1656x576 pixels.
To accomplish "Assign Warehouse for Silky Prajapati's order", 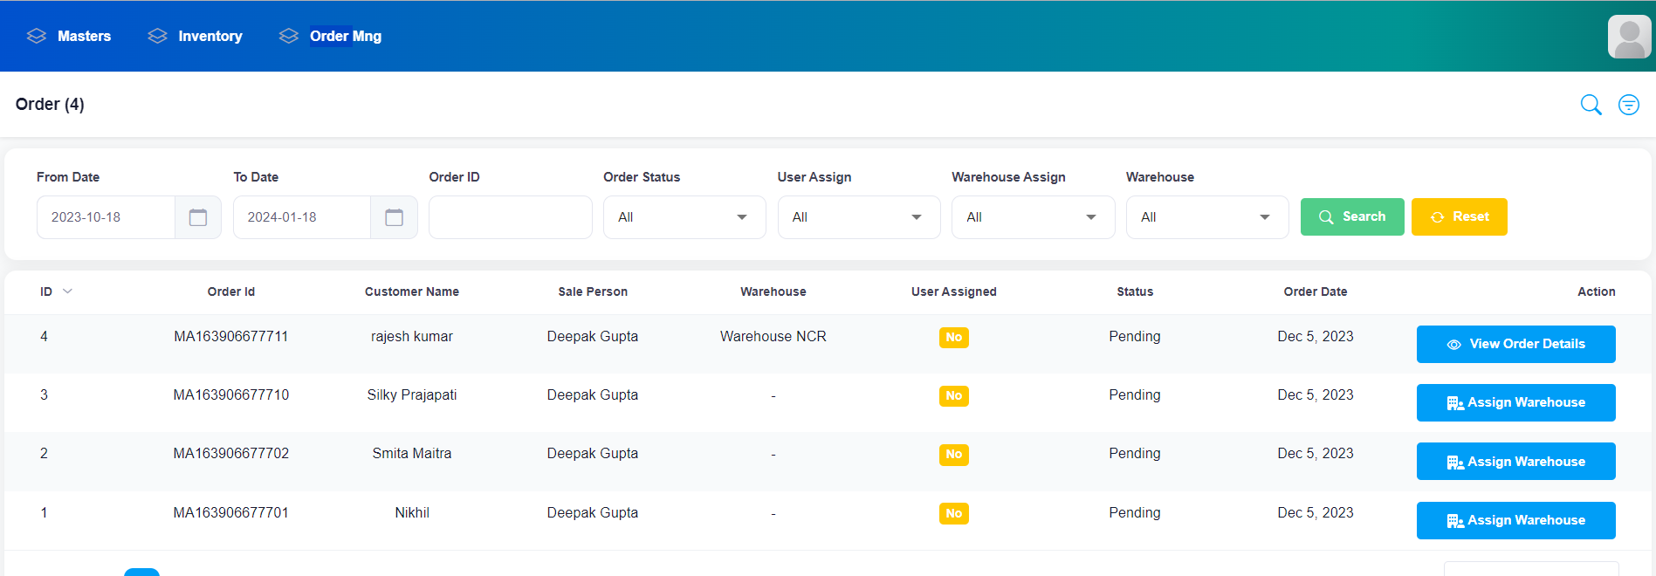I will pyautogui.click(x=1515, y=402).
